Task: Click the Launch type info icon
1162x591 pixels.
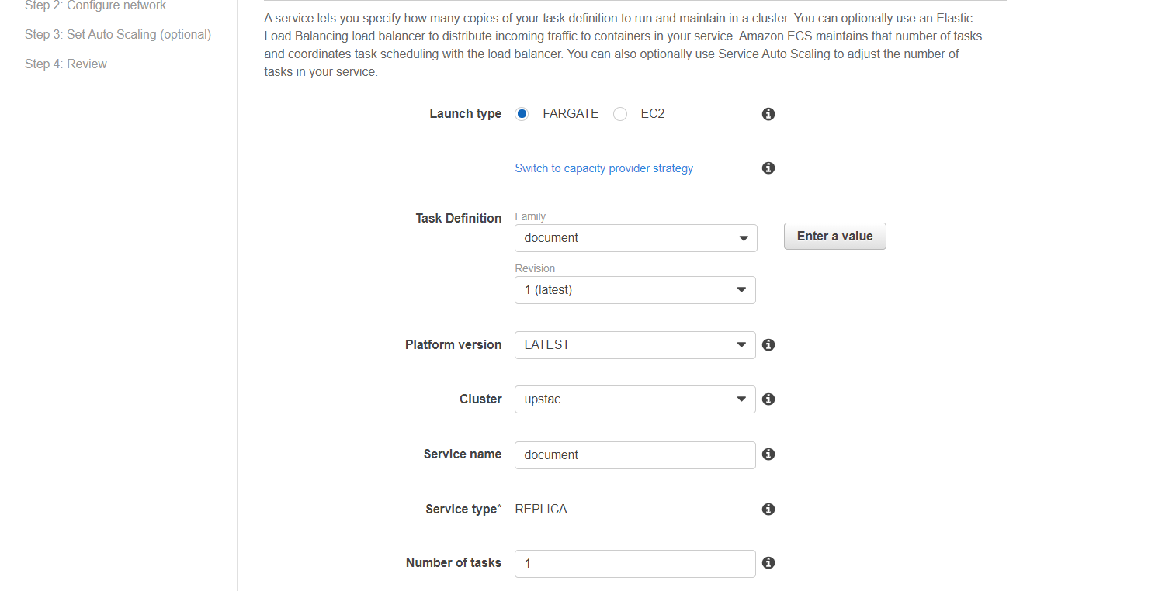Action: click(x=768, y=113)
